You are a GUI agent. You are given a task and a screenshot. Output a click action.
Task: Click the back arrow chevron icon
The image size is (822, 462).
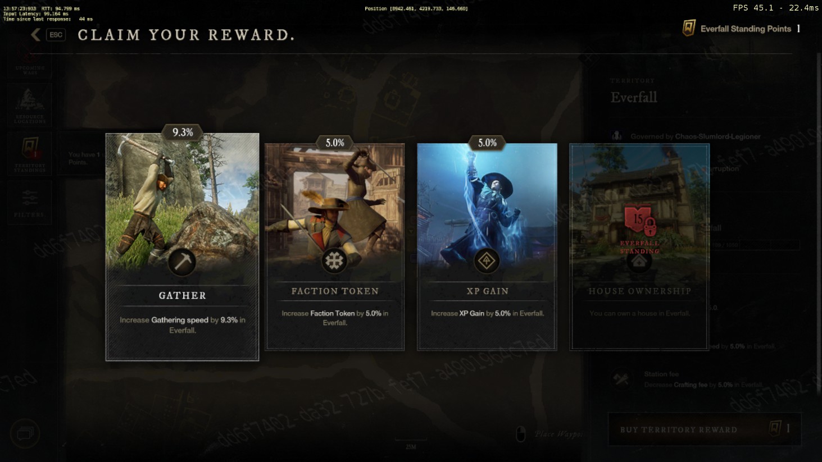pyautogui.click(x=35, y=35)
